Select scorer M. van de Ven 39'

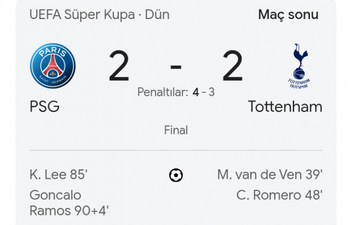(x=270, y=174)
